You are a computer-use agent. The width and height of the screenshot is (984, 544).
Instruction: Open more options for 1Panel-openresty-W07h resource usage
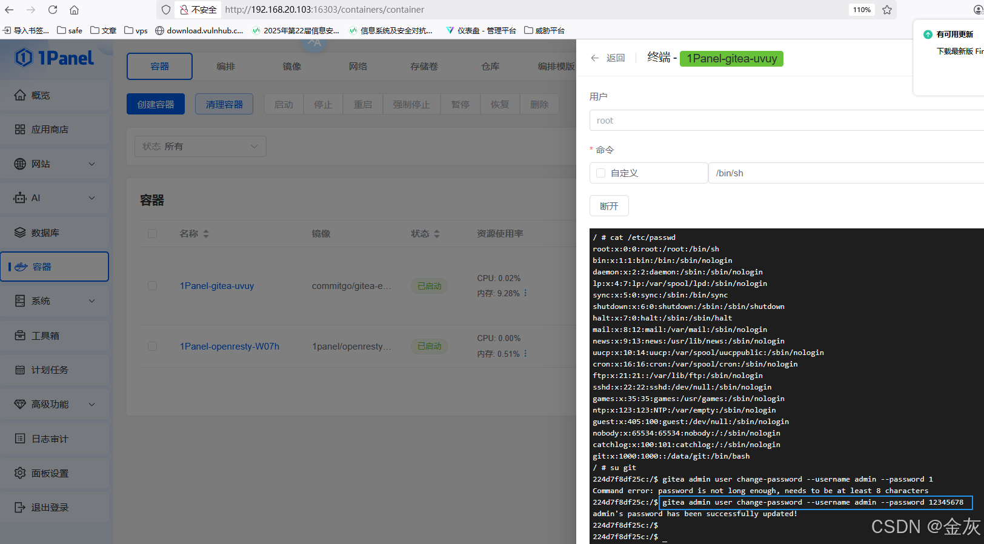pyautogui.click(x=525, y=353)
